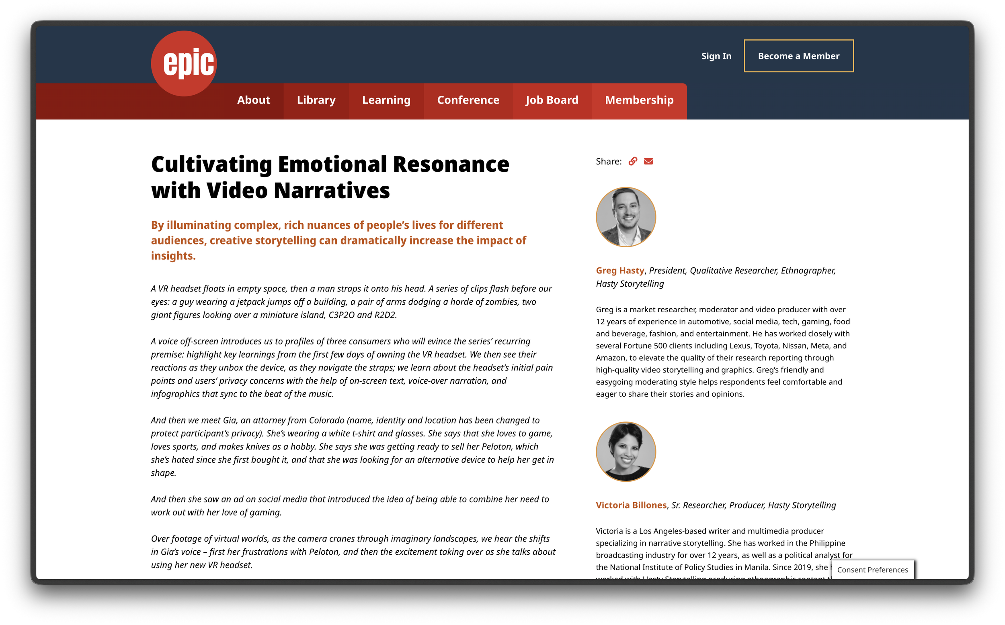Open the Job Board page
The width and height of the screenshot is (1005, 625).
click(551, 100)
